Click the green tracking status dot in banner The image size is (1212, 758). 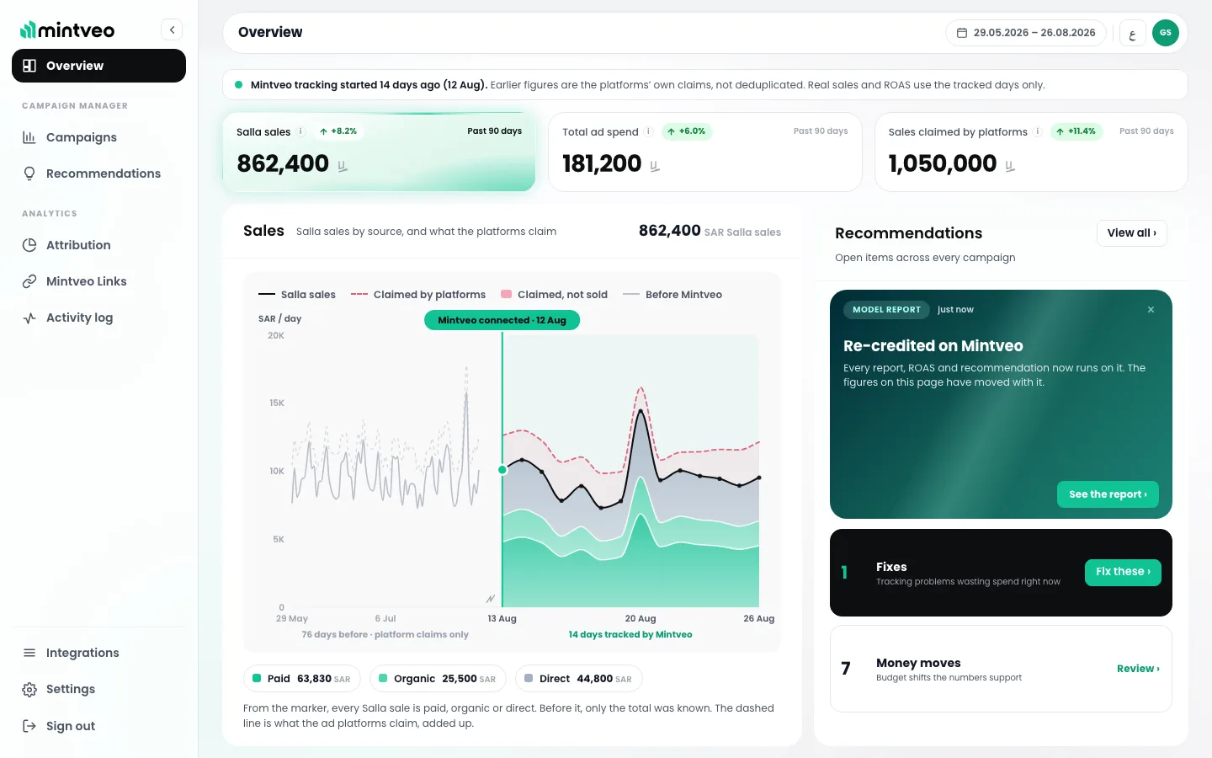(239, 85)
